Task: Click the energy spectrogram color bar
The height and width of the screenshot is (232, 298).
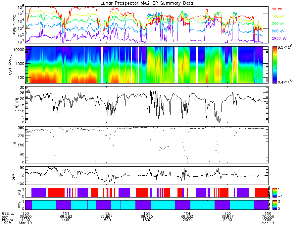Action: [x=274, y=65]
